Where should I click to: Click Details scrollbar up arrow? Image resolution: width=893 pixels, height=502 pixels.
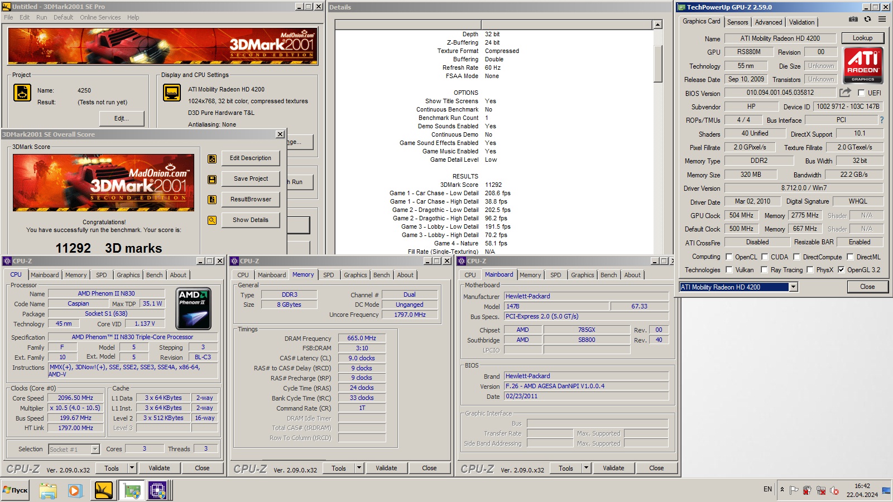(657, 25)
